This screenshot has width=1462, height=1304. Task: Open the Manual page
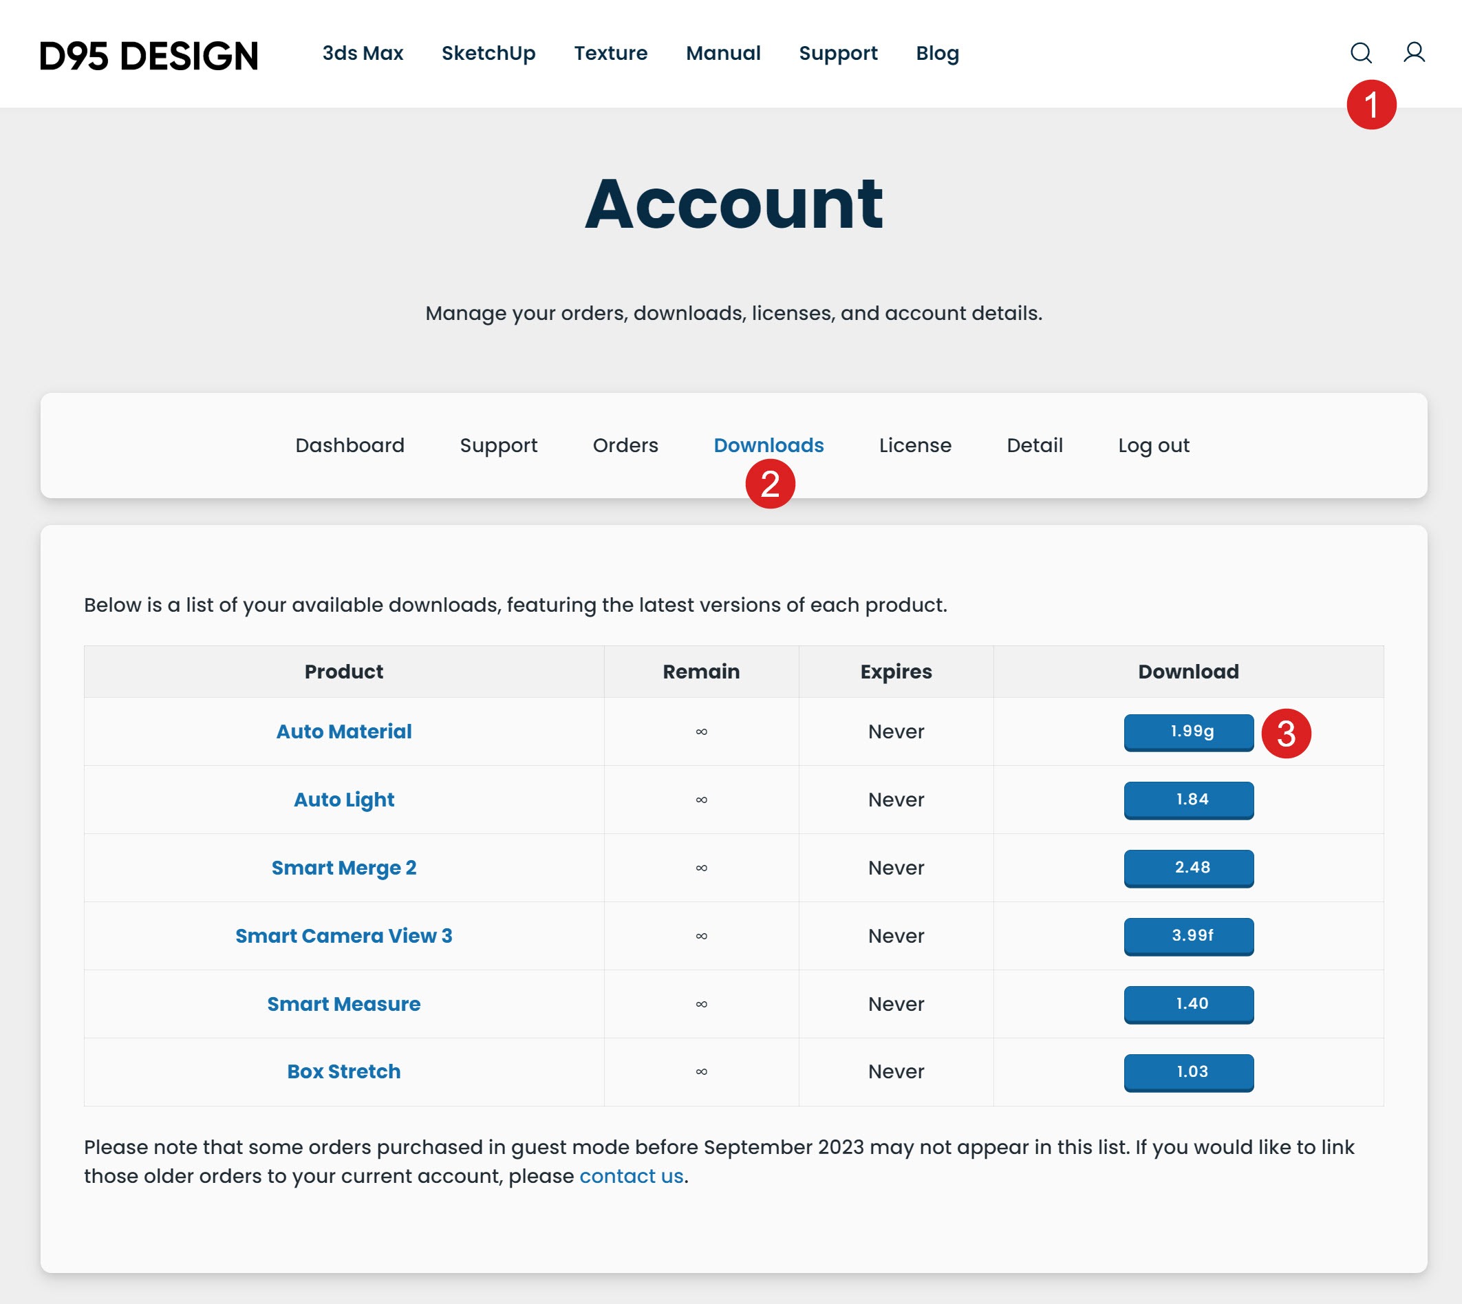pyautogui.click(x=723, y=53)
